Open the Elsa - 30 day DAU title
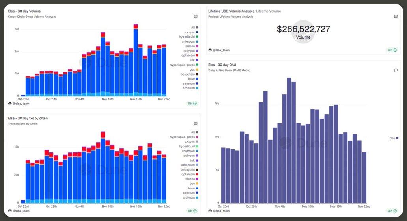 tap(223, 65)
